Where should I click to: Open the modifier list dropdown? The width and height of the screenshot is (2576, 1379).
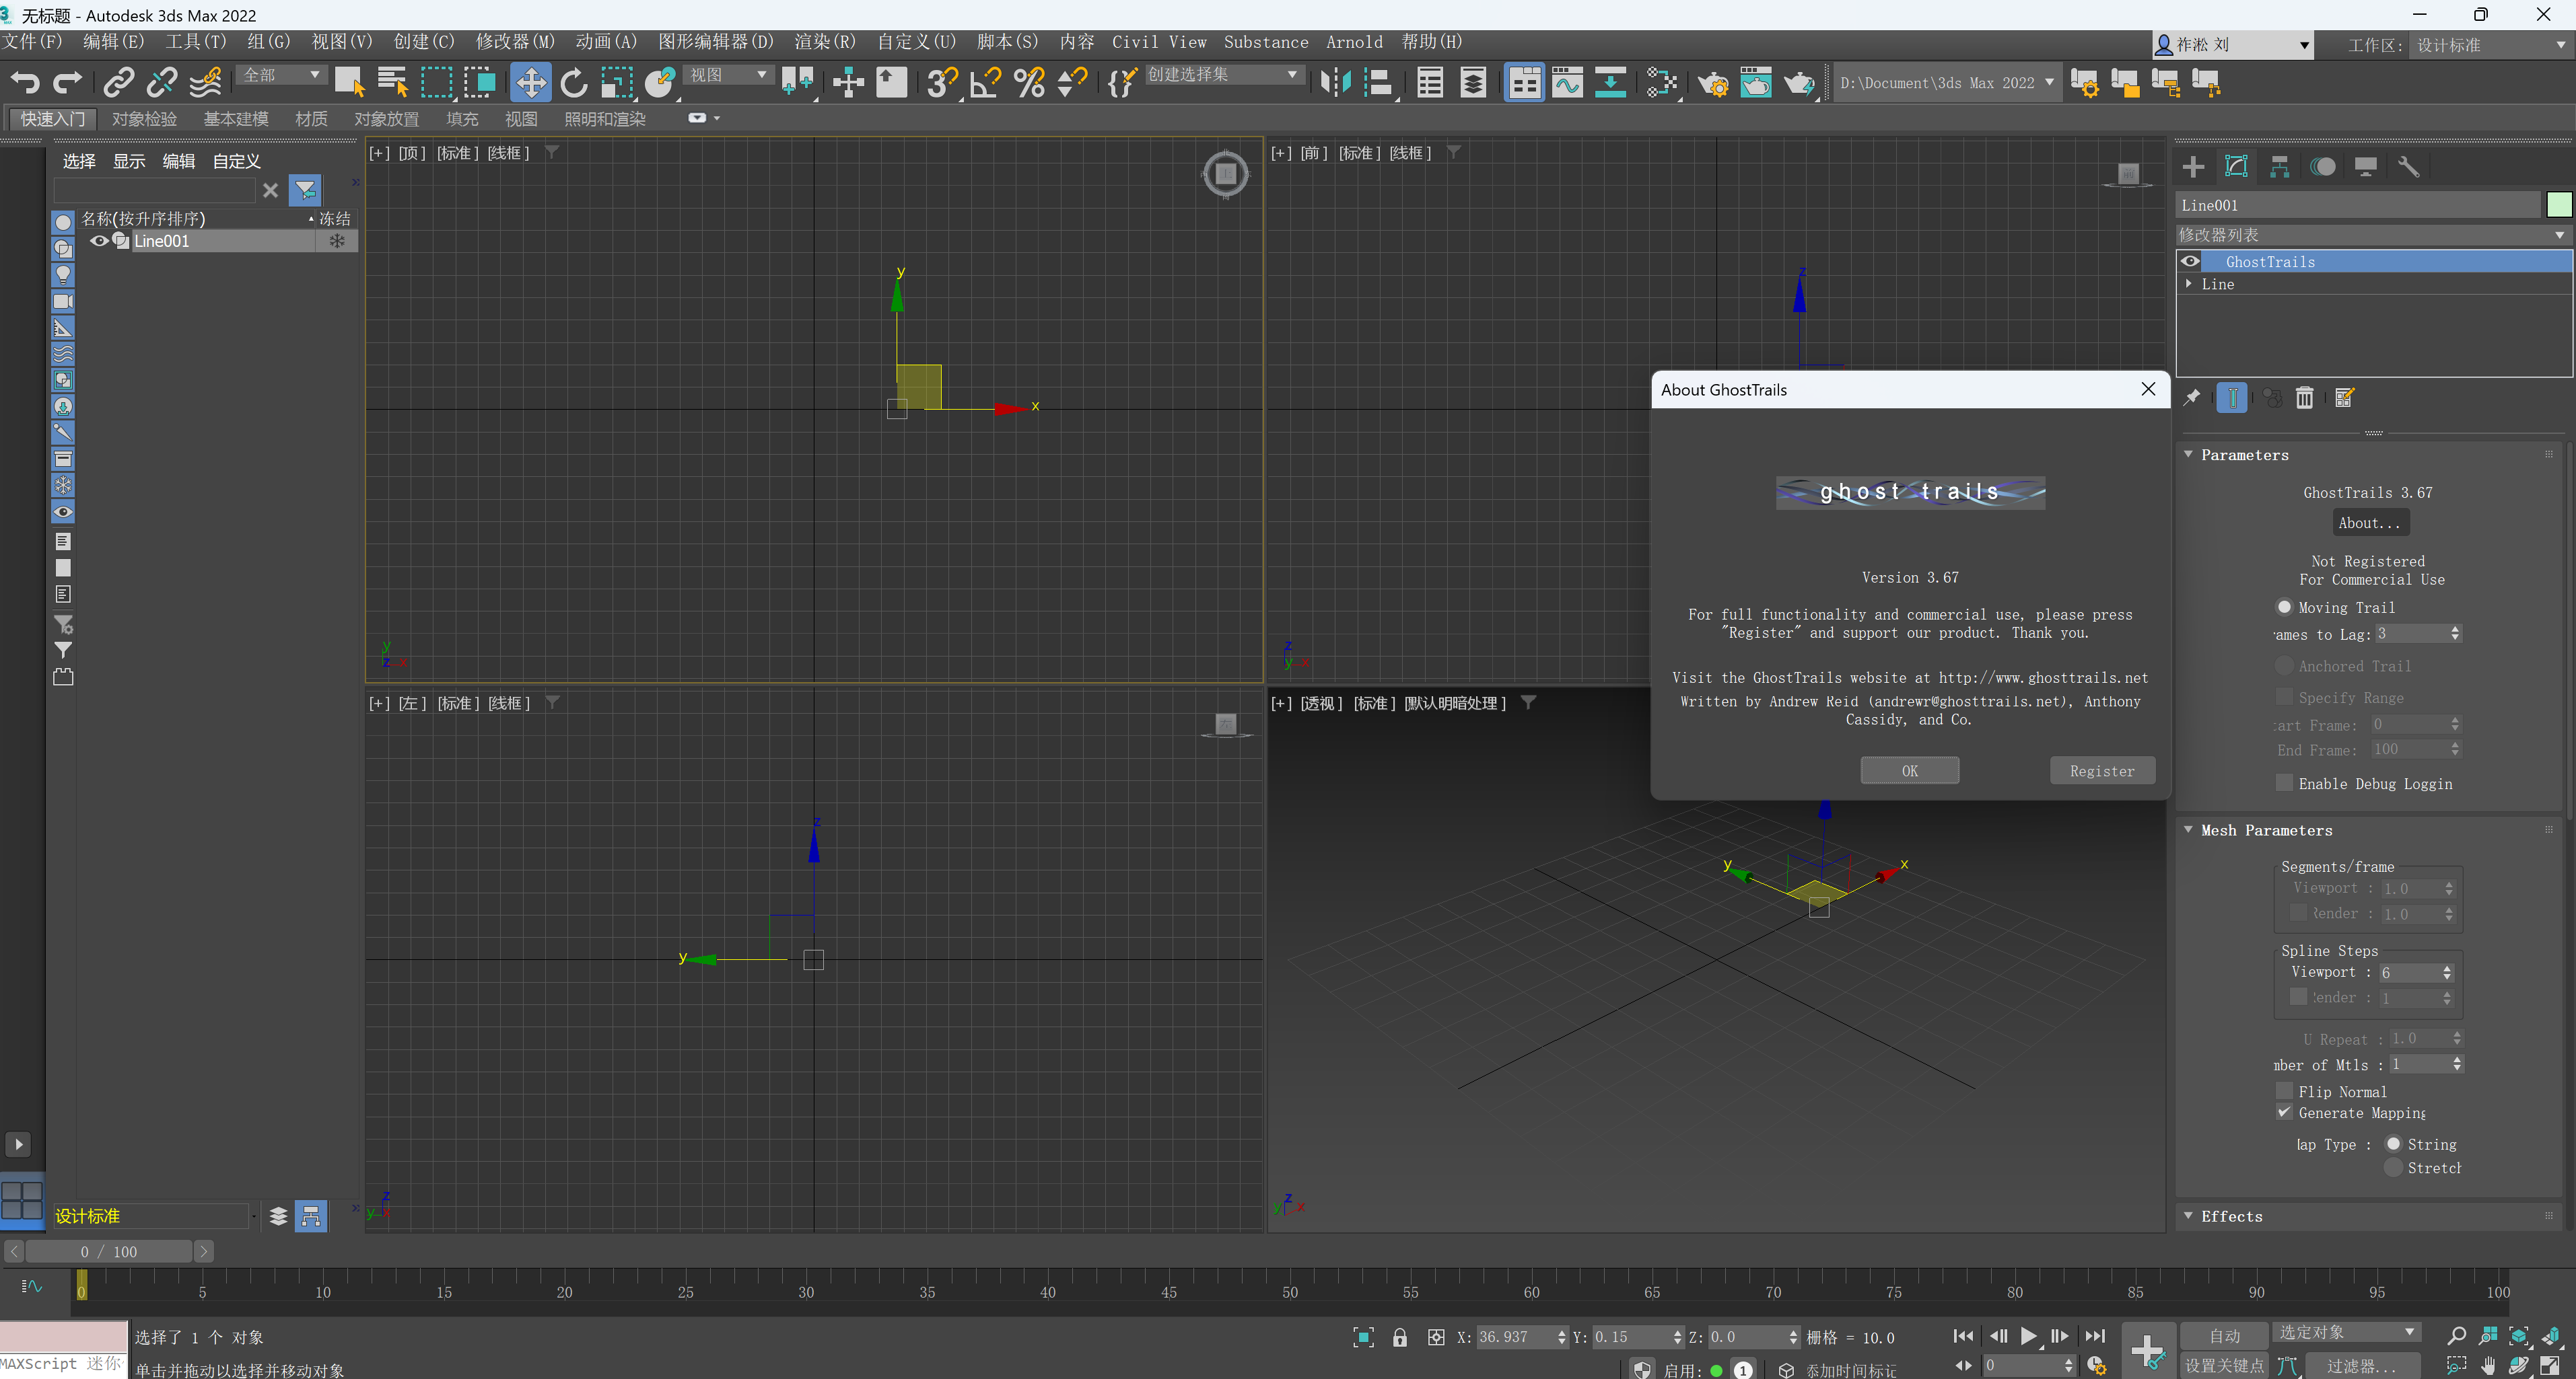(2371, 235)
